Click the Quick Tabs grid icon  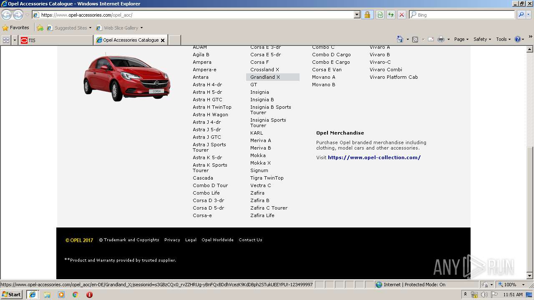[6, 40]
